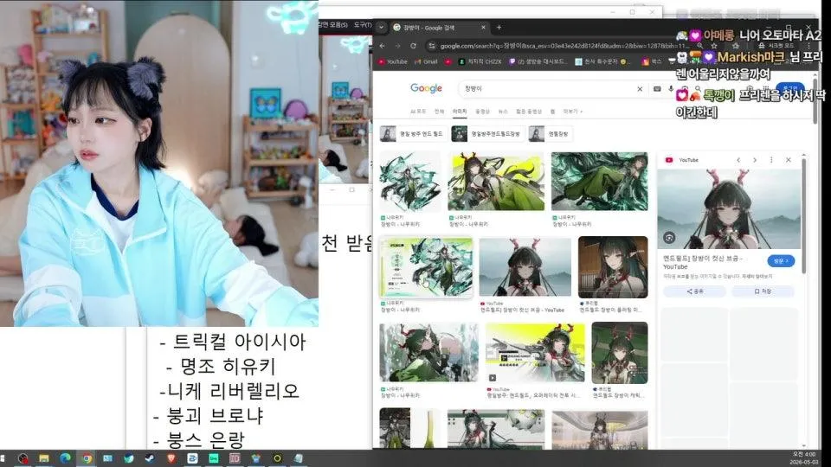This screenshot has height=467, width=831.
Task: Open a new Chrome tab with plus icon
Action: tap(499, 28)
